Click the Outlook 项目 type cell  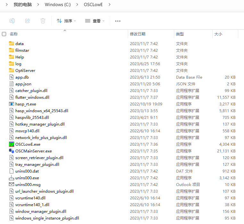click(188, 185)
